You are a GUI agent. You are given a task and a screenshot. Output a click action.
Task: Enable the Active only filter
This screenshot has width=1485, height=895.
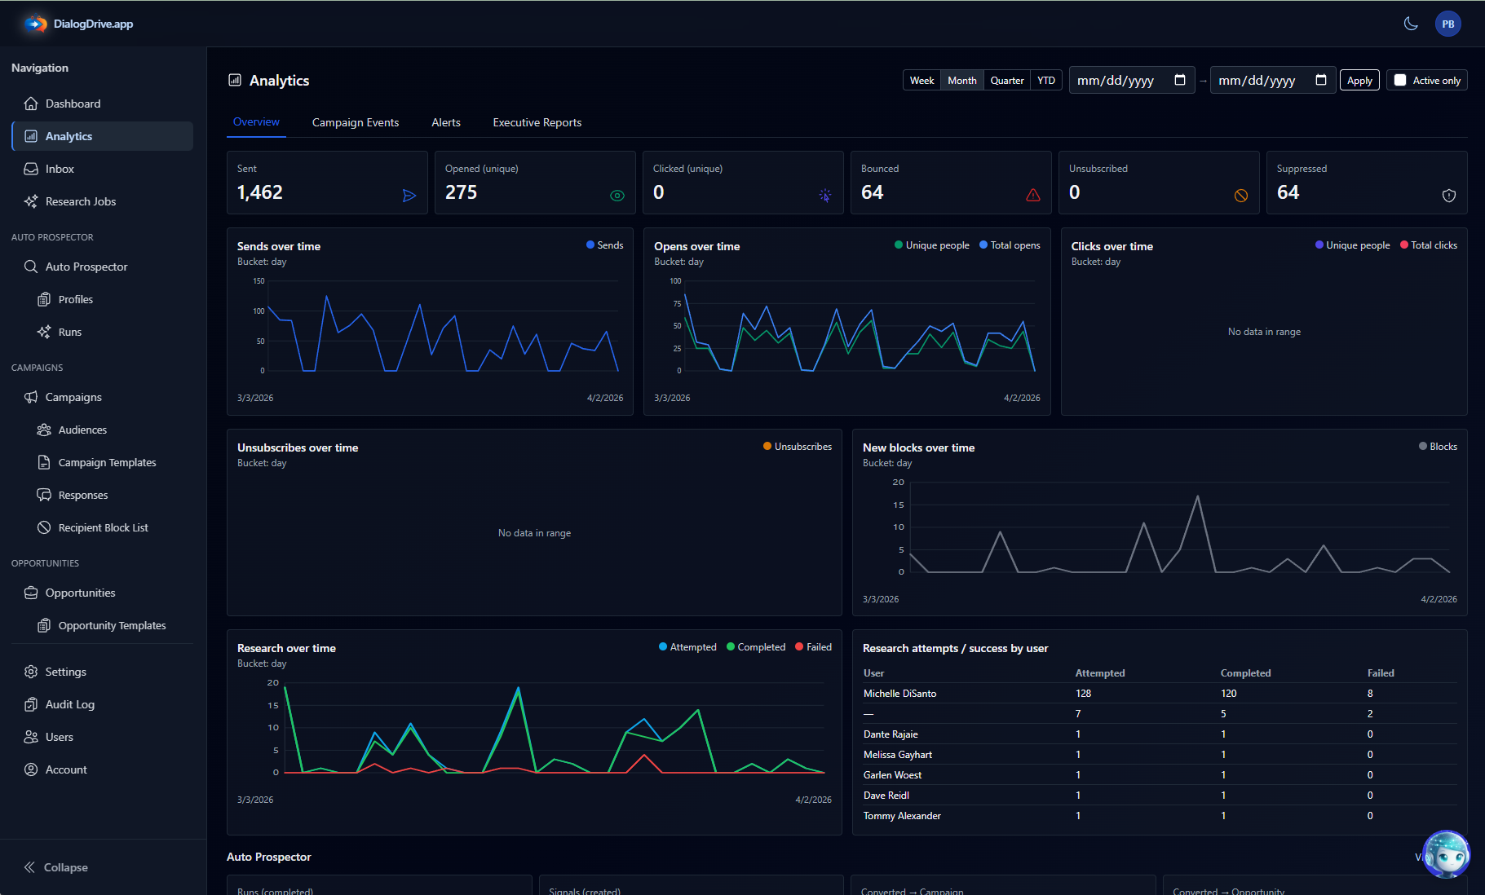pos(1401,80)
